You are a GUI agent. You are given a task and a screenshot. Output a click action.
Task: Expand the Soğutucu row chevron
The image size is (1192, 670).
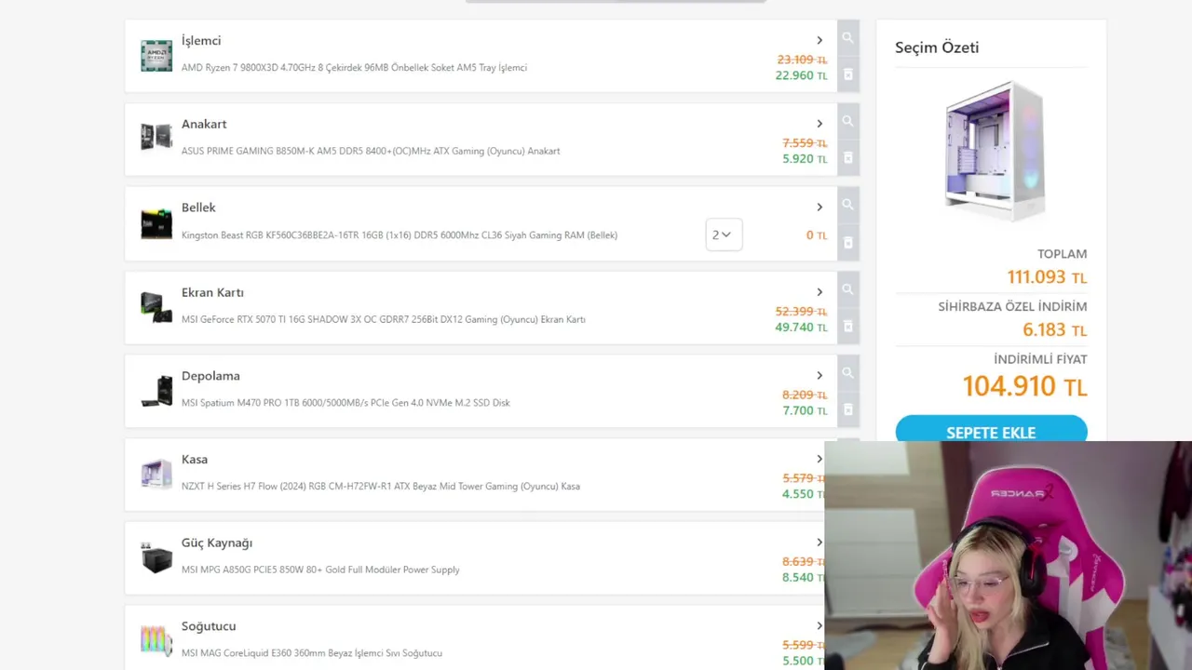[819, 625]
